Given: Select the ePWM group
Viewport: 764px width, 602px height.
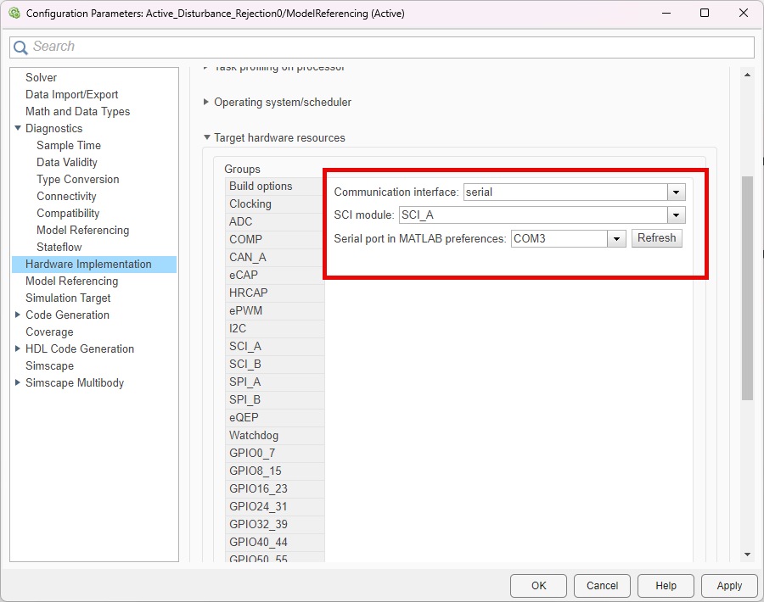Looking at the screenshot, I should (x=246, y=311).
